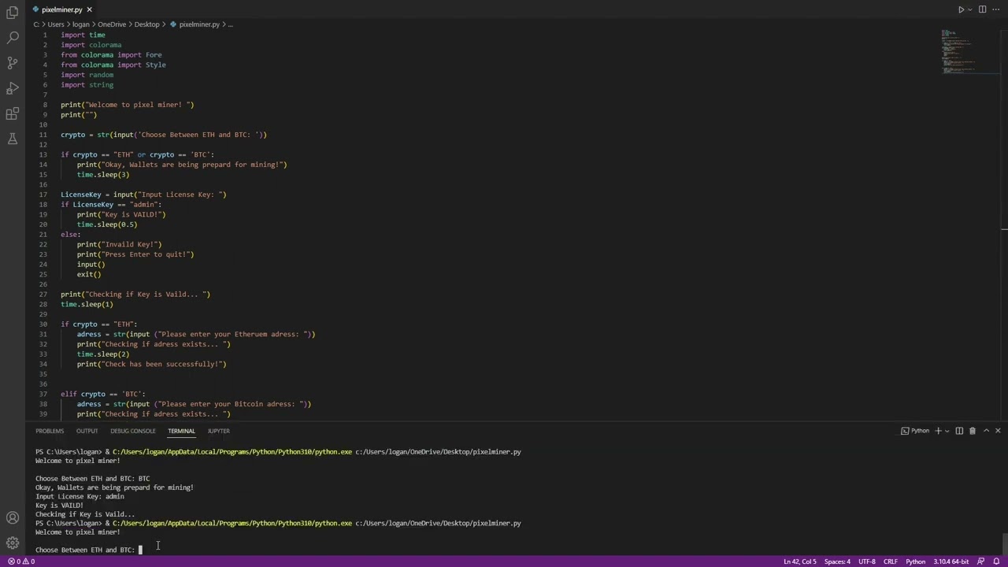Click errors and warnings count in status bar
Viewport: 1008px width, 567px height.
(21, 561)
